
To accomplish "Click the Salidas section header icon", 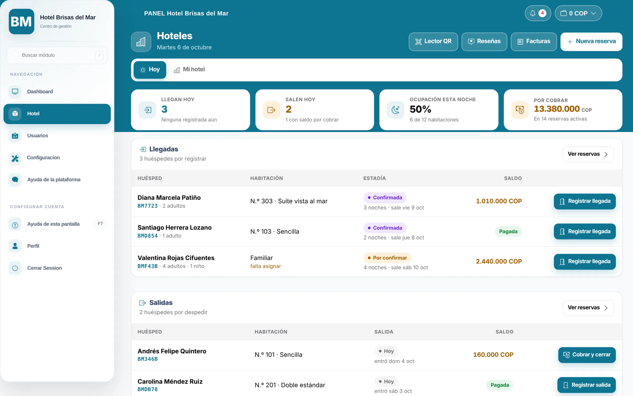I will click(143, 303).
